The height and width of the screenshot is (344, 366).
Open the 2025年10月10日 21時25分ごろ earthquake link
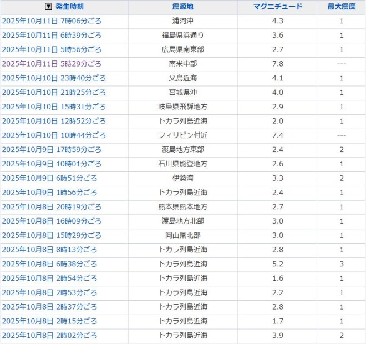[x=54, y=93]
